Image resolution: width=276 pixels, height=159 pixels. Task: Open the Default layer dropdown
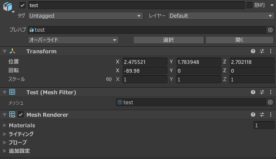[221, 16]
